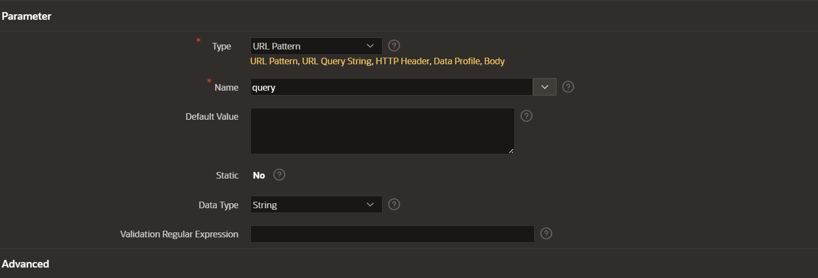Show help for Default Value
This screenshot has width=818, height=278.
point(526,116)
